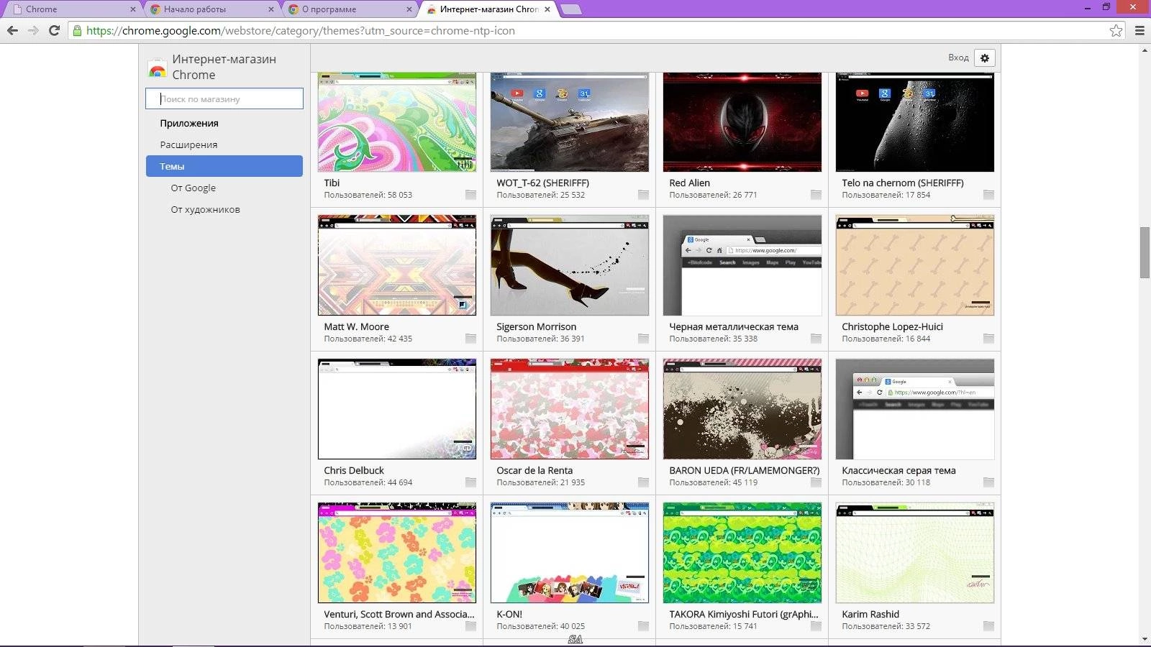Open the Классическая серая тема thumbnail
The width and height of the screenshot is (1151, 647).
[x=914, y=409]
